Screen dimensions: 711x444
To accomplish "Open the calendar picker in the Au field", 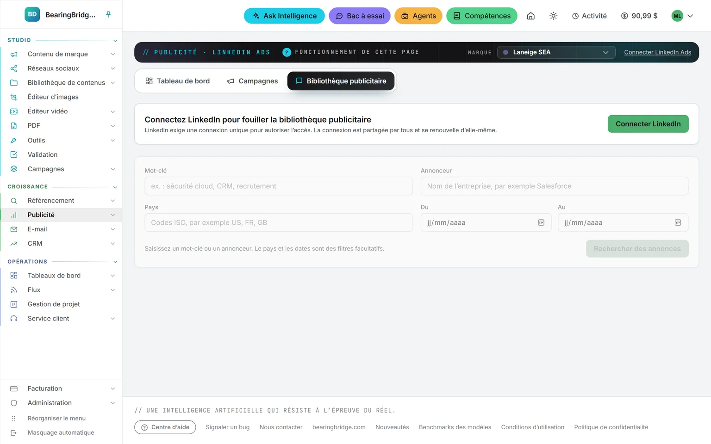I will pos(678,222).
